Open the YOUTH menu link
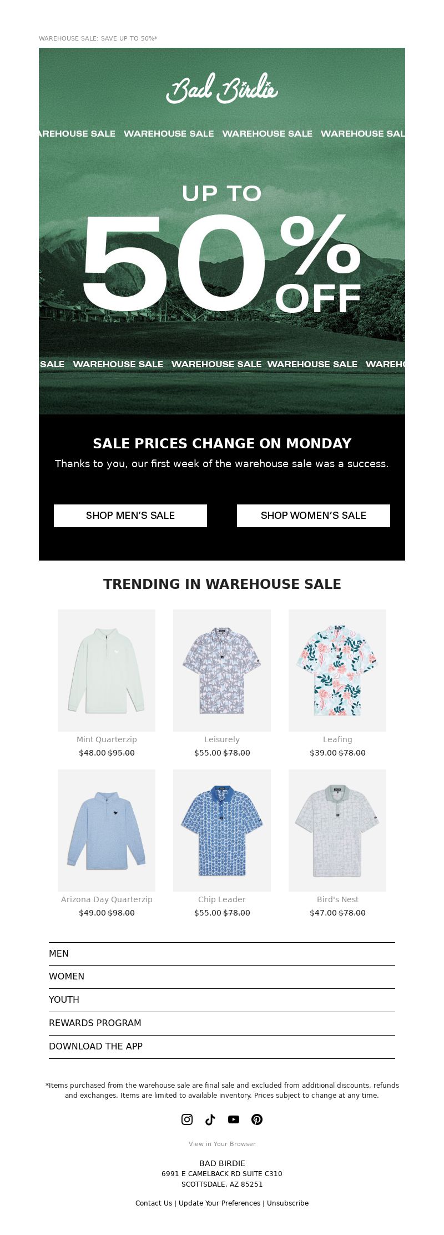 pyautogui.click(x=222, y=1000)
